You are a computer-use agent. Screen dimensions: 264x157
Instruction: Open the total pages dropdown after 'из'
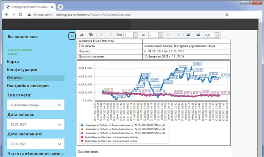click(x=160, y=35)
